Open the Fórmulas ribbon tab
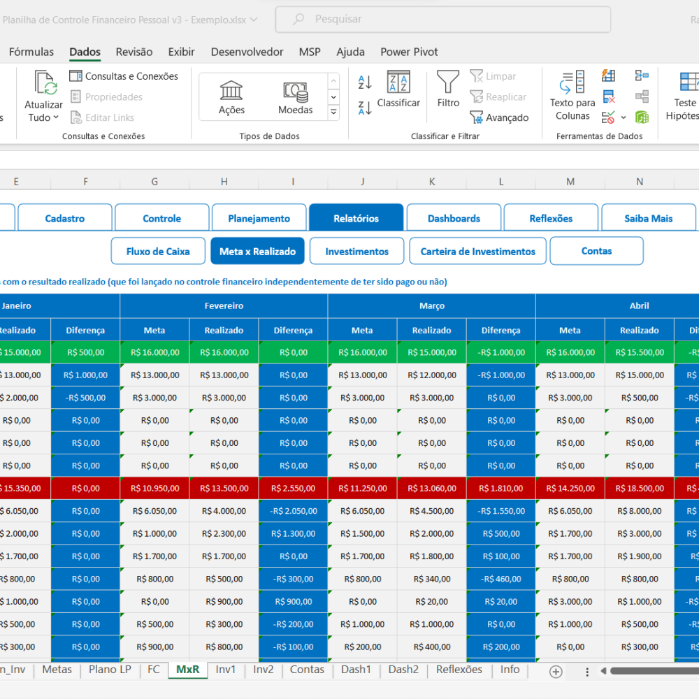The image size is (699, 699). (31, 52)
